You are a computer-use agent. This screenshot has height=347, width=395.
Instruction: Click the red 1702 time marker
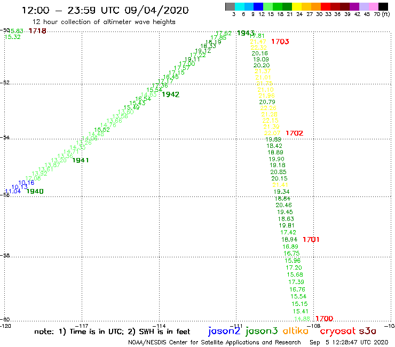click(x=295, y=133)
